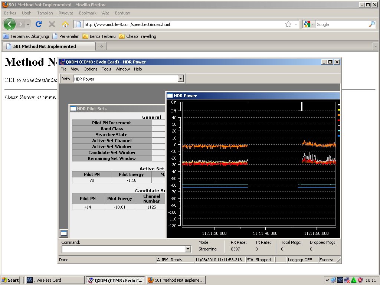
Task: Restore the minimized window icon in QXDM workspace
Action: pos(64,233)
